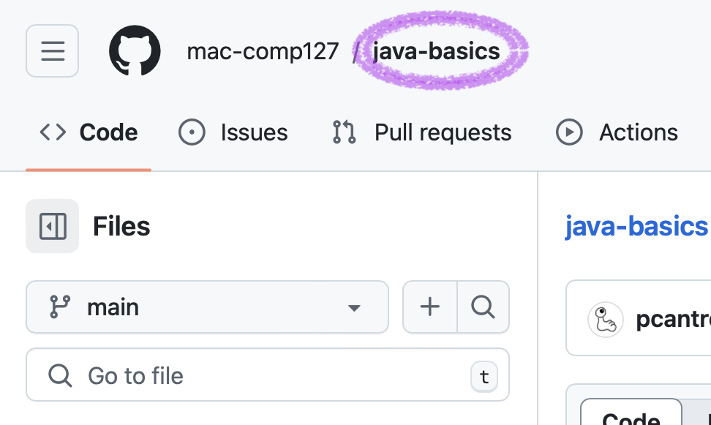Image resolution: width=711 pixels, height=425 pixels.
Task: Open the Code dropdown button
Action: [x=631, y=418]
